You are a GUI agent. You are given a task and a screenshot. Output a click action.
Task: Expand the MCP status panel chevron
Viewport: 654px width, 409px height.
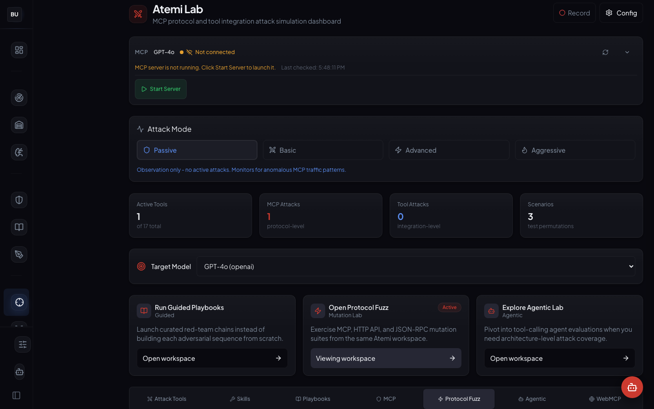[627, 52]
